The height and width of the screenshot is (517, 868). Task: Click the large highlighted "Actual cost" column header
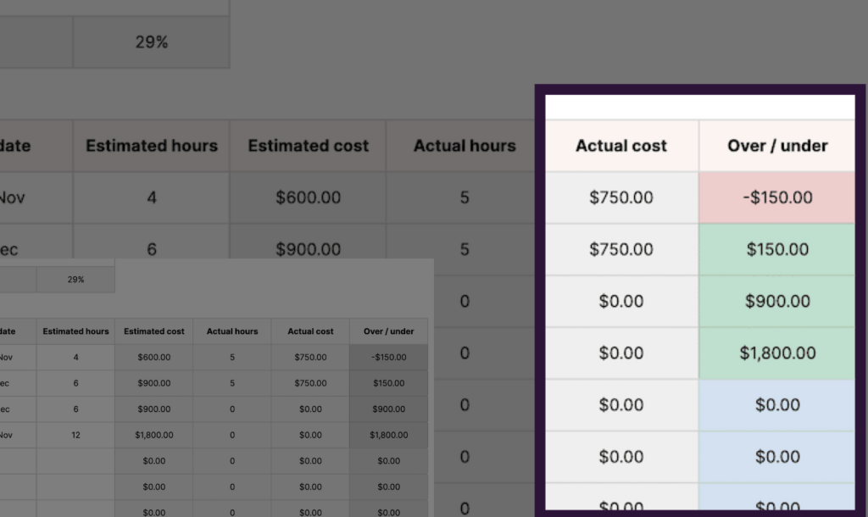[621, 146]
